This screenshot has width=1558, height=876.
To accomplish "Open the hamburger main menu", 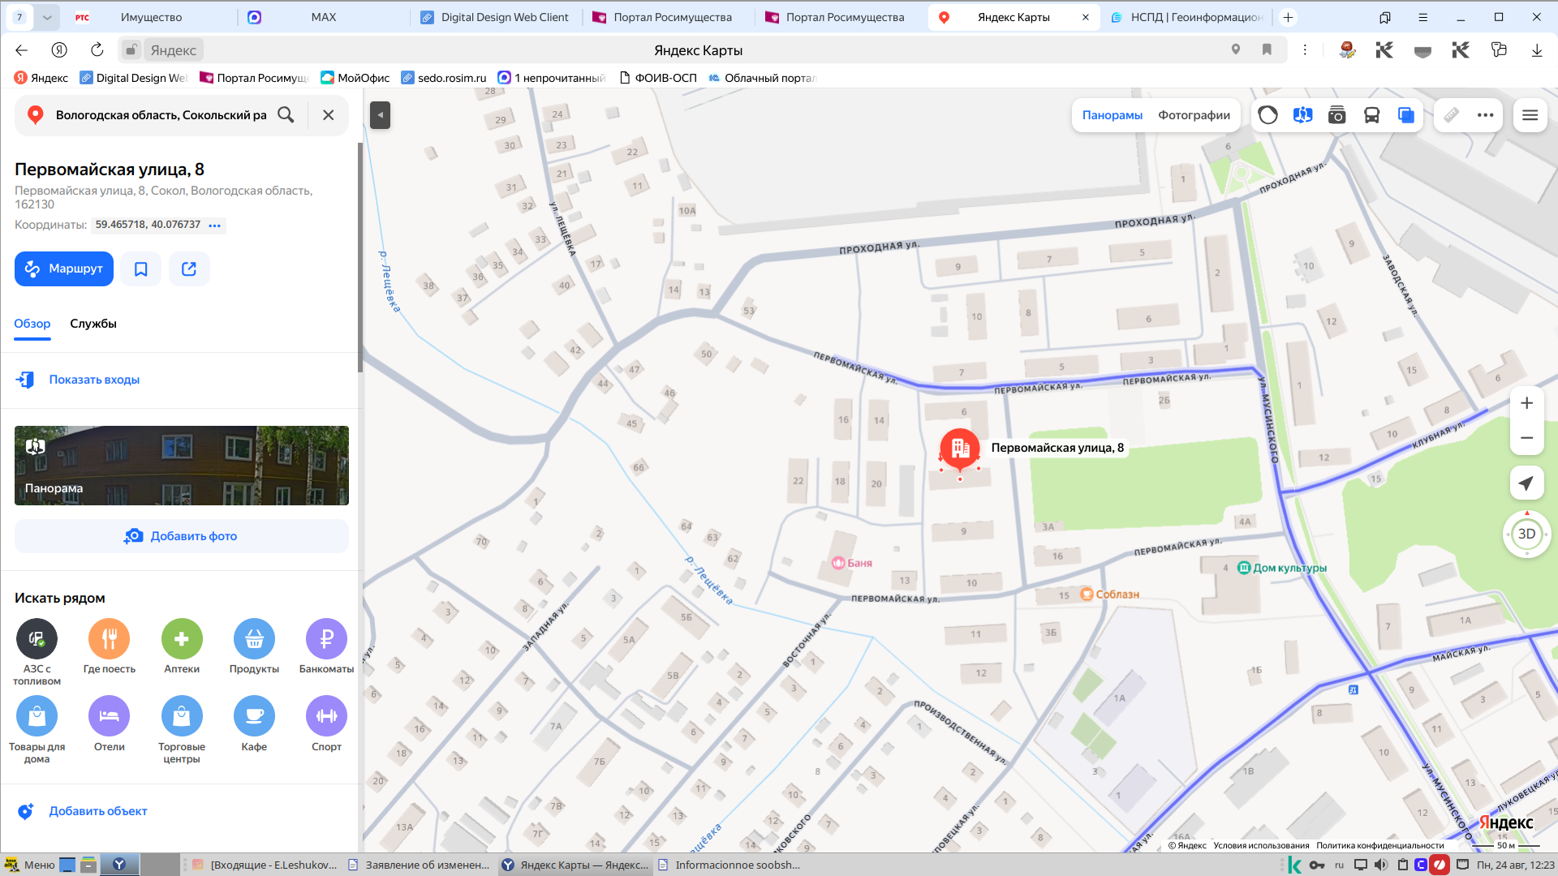I will click(1530, 115).
